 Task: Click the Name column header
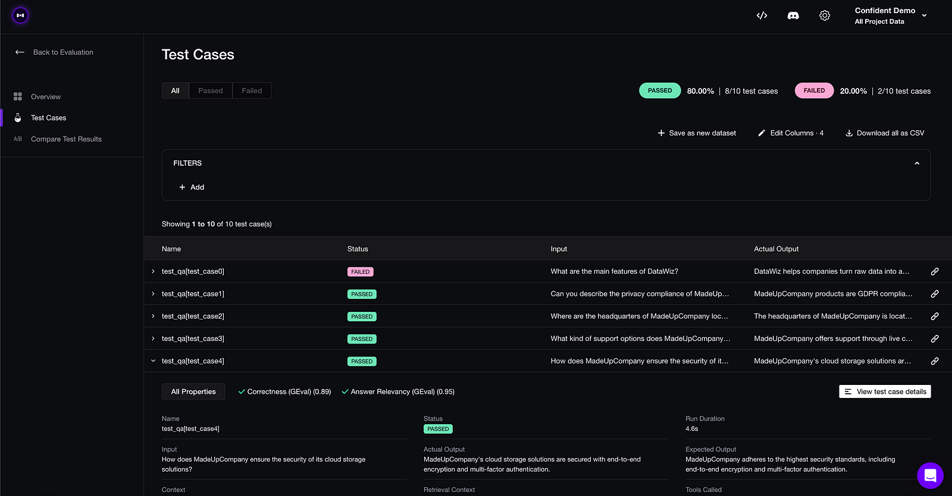pos(171,249)
